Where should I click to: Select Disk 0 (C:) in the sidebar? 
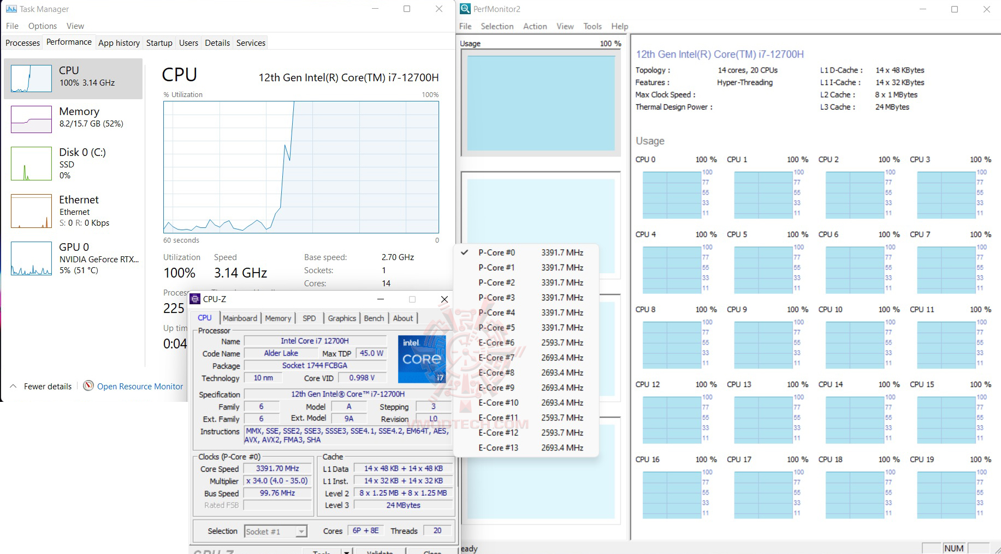pyautogui.click(x=73, y=163)
